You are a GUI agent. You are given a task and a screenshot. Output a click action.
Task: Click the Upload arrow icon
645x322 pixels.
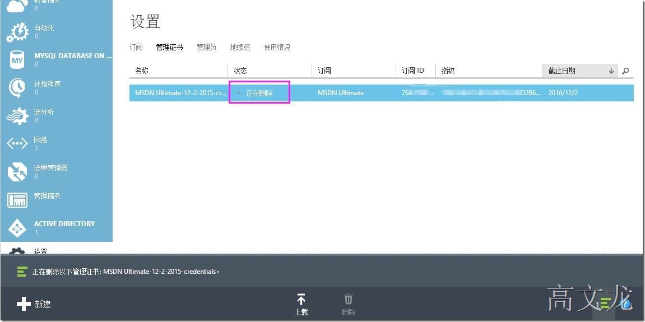[301, 300]
